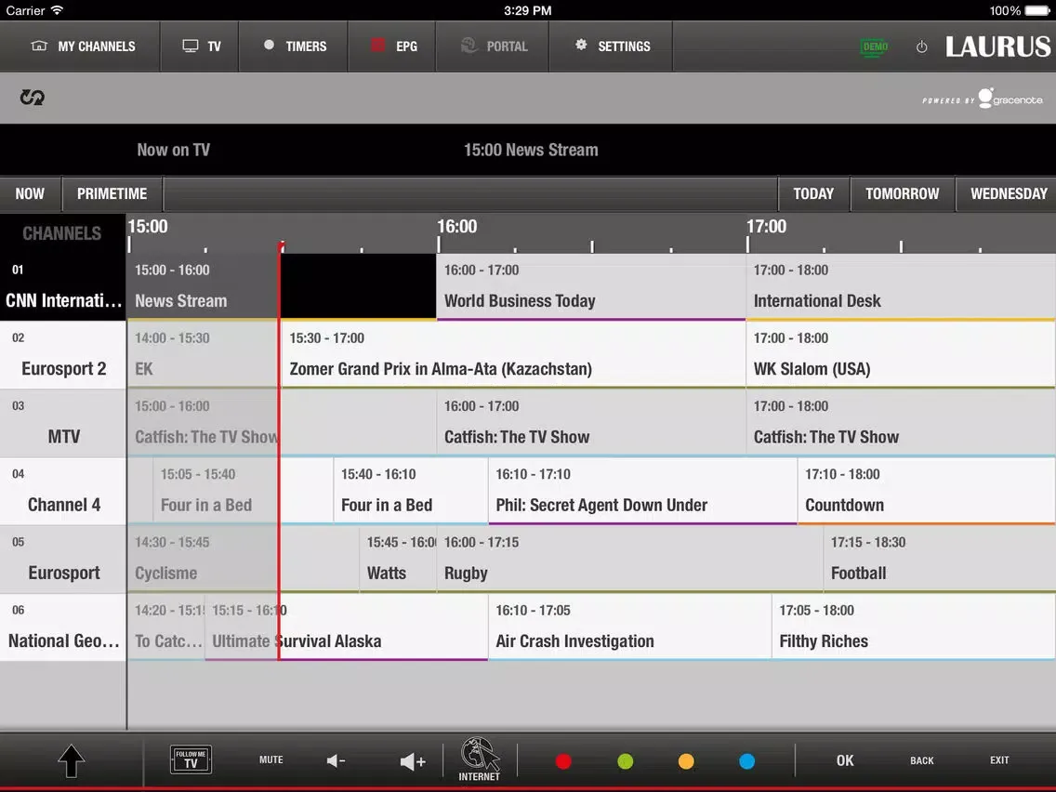This screenshot has height=792, width=1056.
Task: Select channel 03 MTV
Action: pyautogui.click(x=63, y=423)
